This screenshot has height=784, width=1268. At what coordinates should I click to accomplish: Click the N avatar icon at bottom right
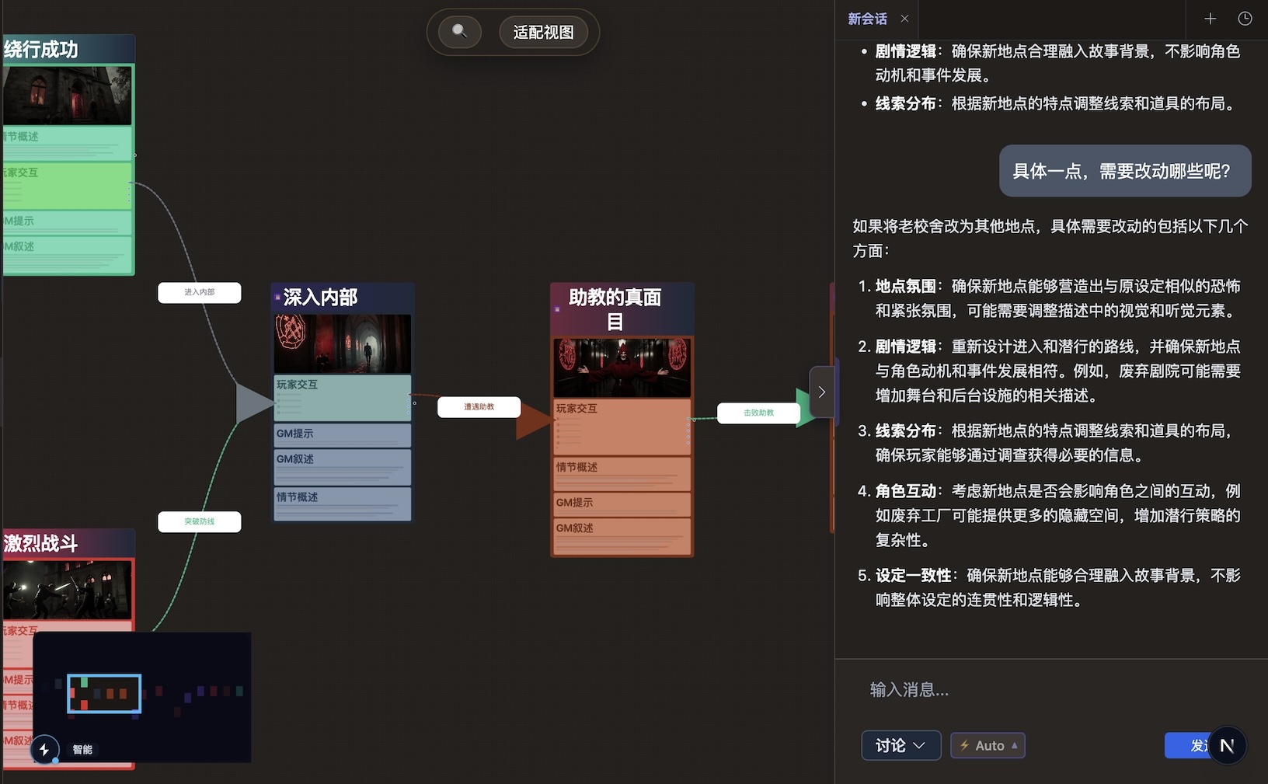point(1228,745)
